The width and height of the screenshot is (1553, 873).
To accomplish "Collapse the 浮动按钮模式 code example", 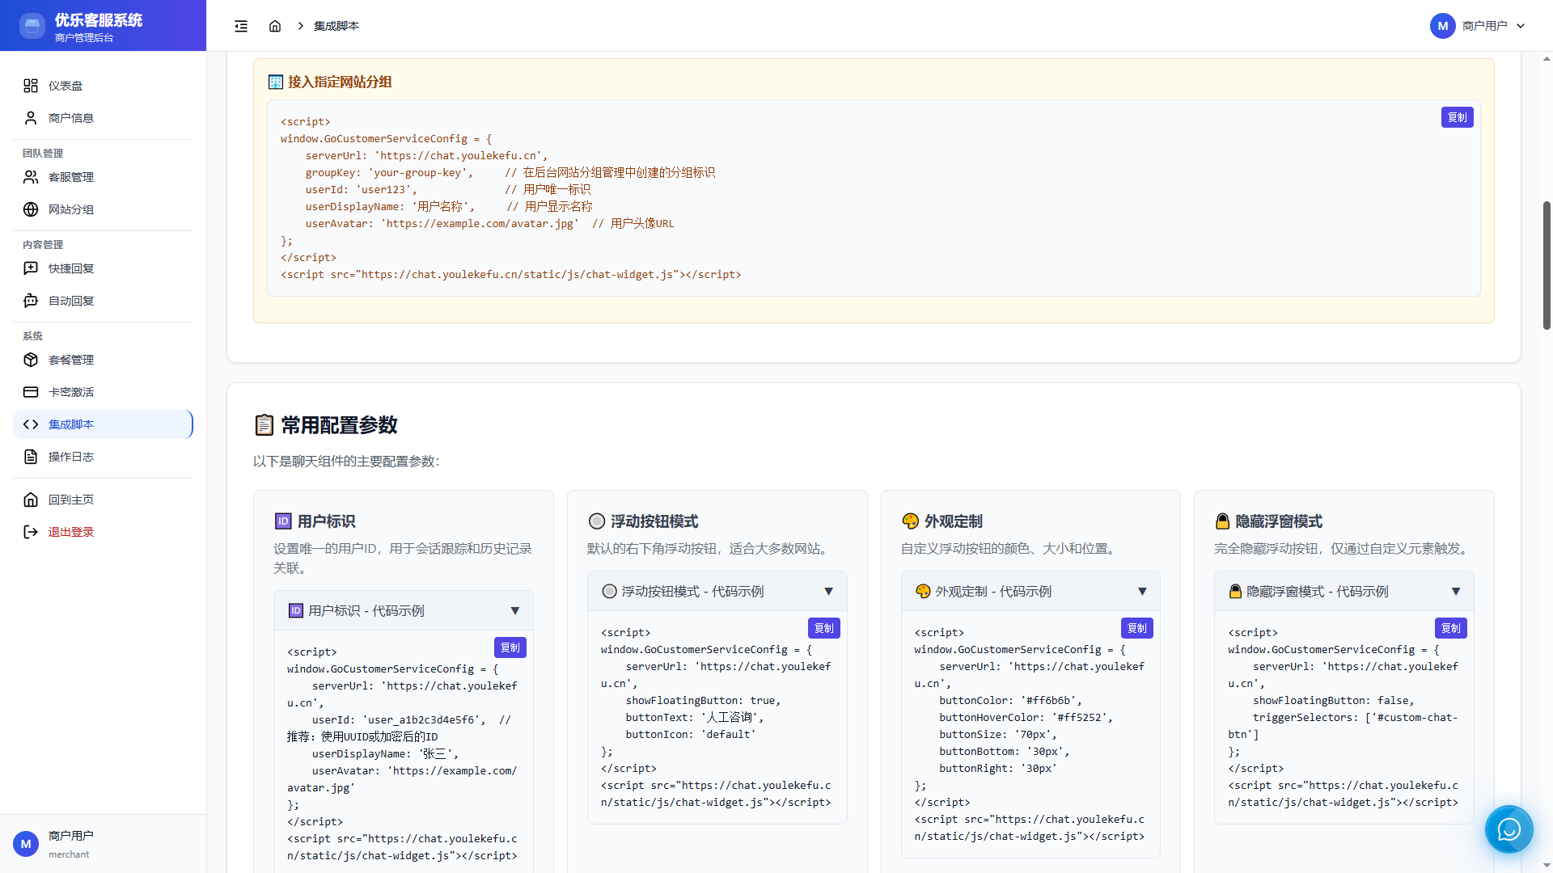I will coord(828,592).
